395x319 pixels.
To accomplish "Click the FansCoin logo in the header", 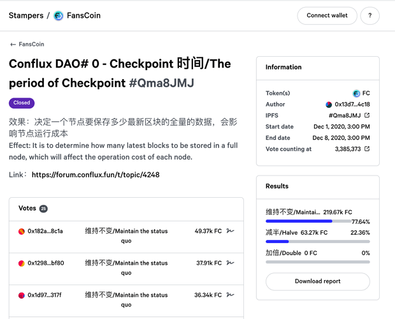I will [x=59, y=16].
